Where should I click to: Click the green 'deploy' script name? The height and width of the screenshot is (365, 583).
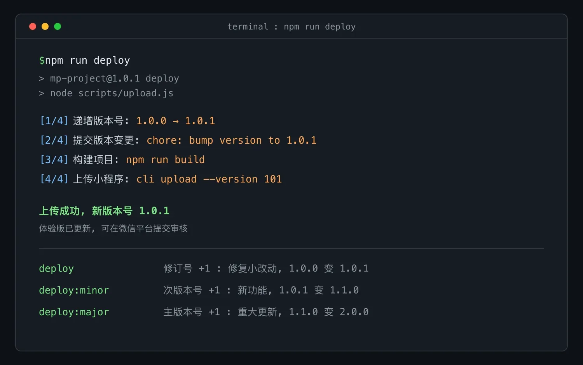point(56,269)
